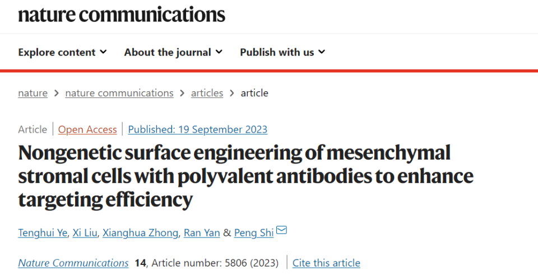Screen dimensions: 538x280
Task: Go to the nature breadcrumb link
Action: point(33,93)
